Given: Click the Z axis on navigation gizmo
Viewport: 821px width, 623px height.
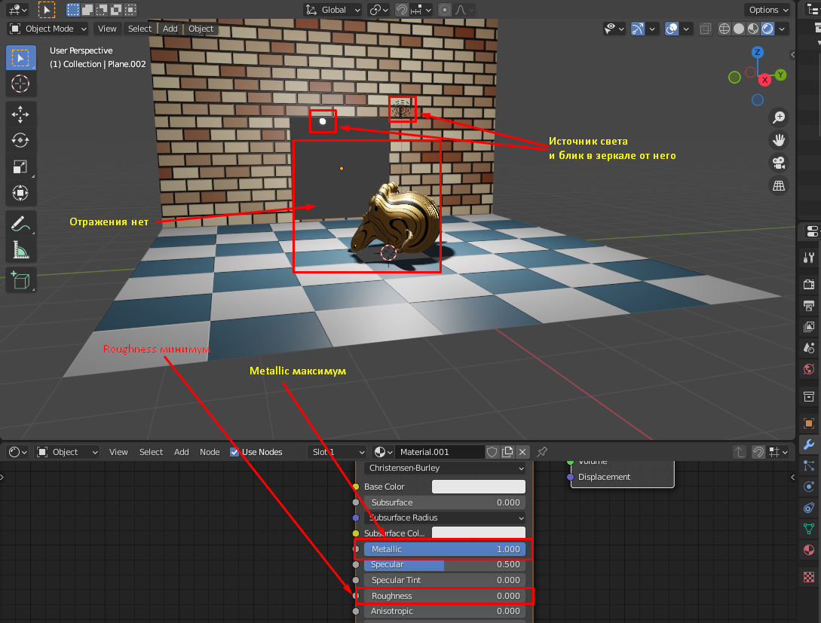Looking at the screenshot, I should point(757,52).
